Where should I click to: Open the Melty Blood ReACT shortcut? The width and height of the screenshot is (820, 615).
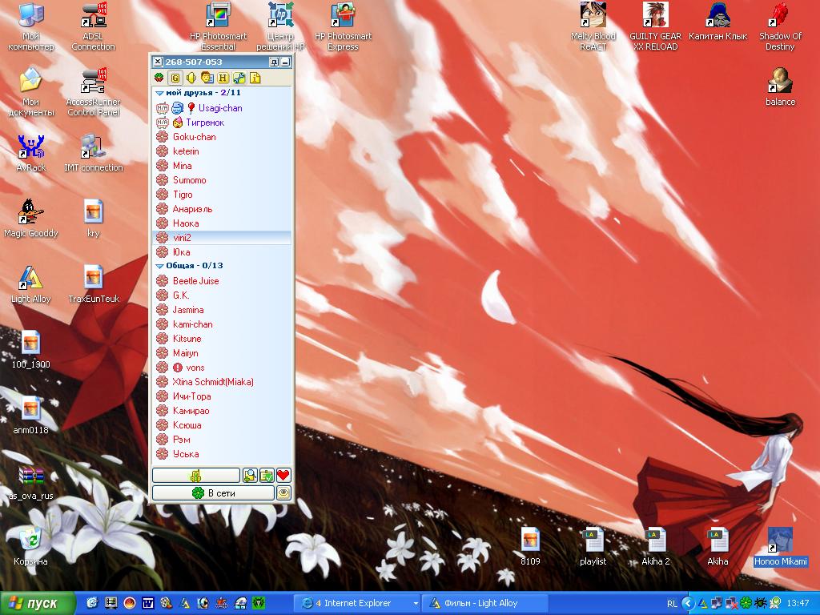point(593,26)
